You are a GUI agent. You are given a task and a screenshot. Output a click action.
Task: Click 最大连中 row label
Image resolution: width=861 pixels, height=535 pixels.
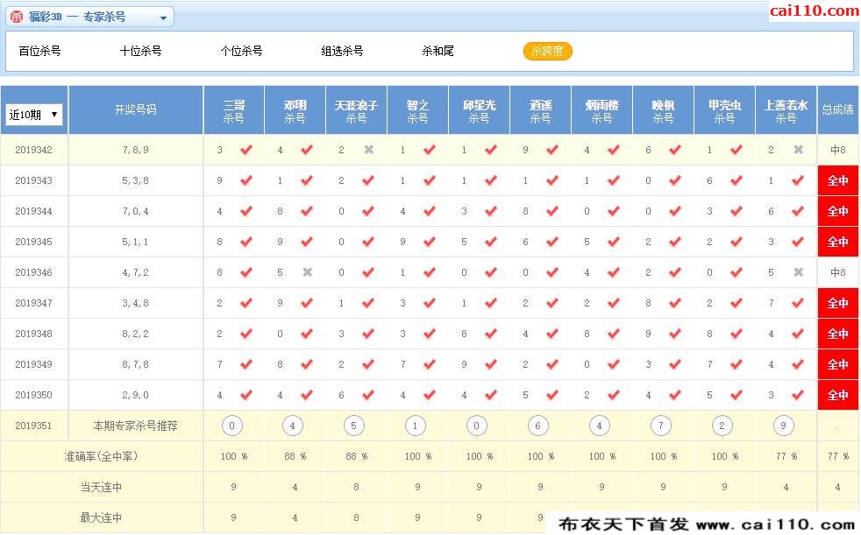coord(101,518)
